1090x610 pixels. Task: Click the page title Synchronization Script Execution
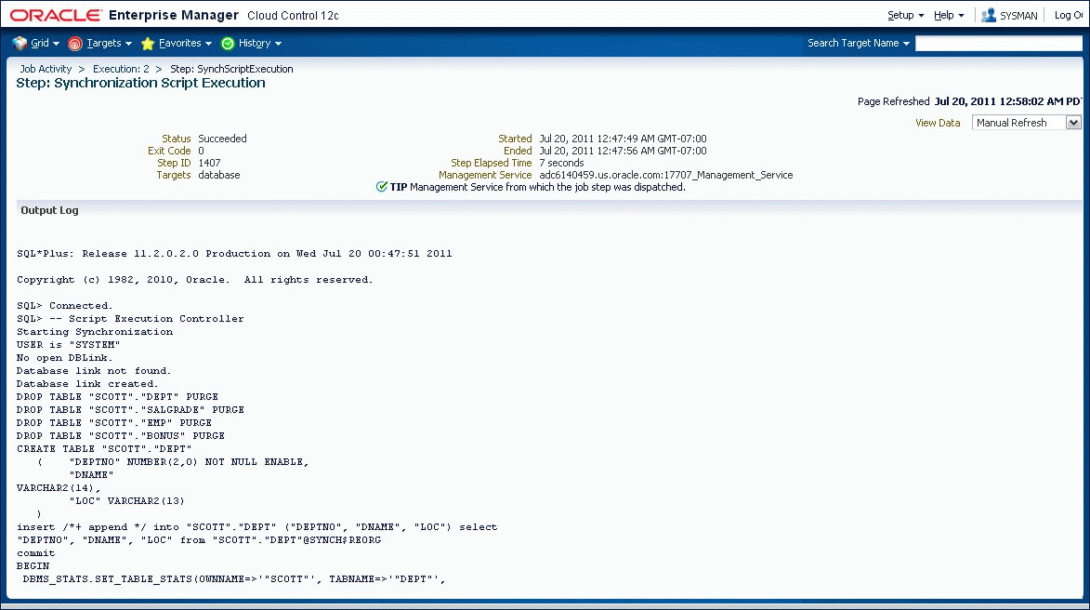click(140, 83)
